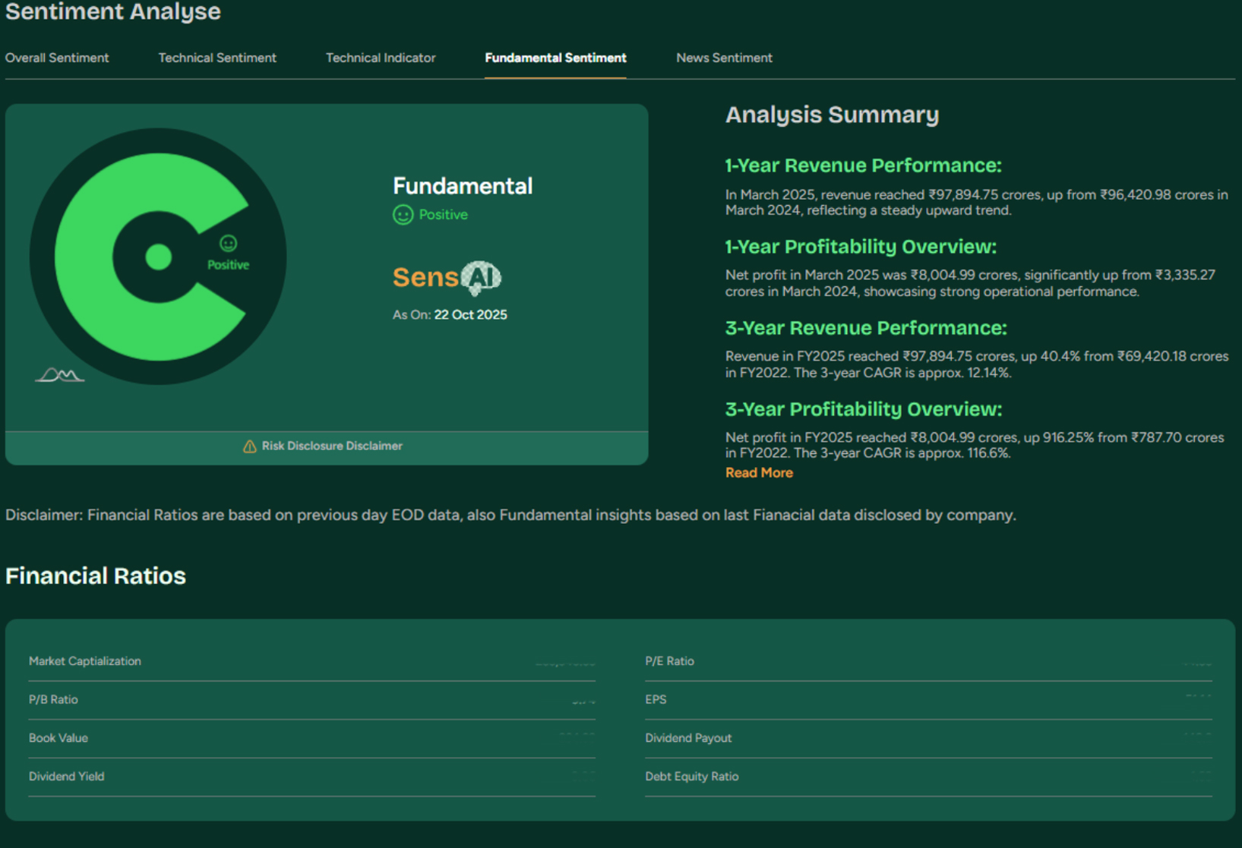
Task: Click the smiley face icon inside the gauge
Action: pyautogui.click(x=228, y=244)
